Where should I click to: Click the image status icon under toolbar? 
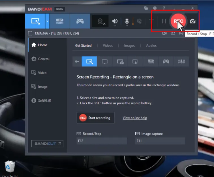pyautogui.click(x=173, y=33)
